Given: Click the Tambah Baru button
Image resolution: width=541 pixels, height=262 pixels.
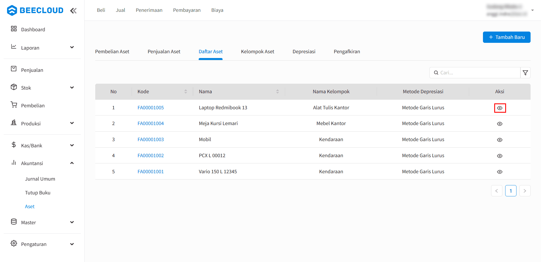Looking at the screenshot, I should [x=507, y=37].
